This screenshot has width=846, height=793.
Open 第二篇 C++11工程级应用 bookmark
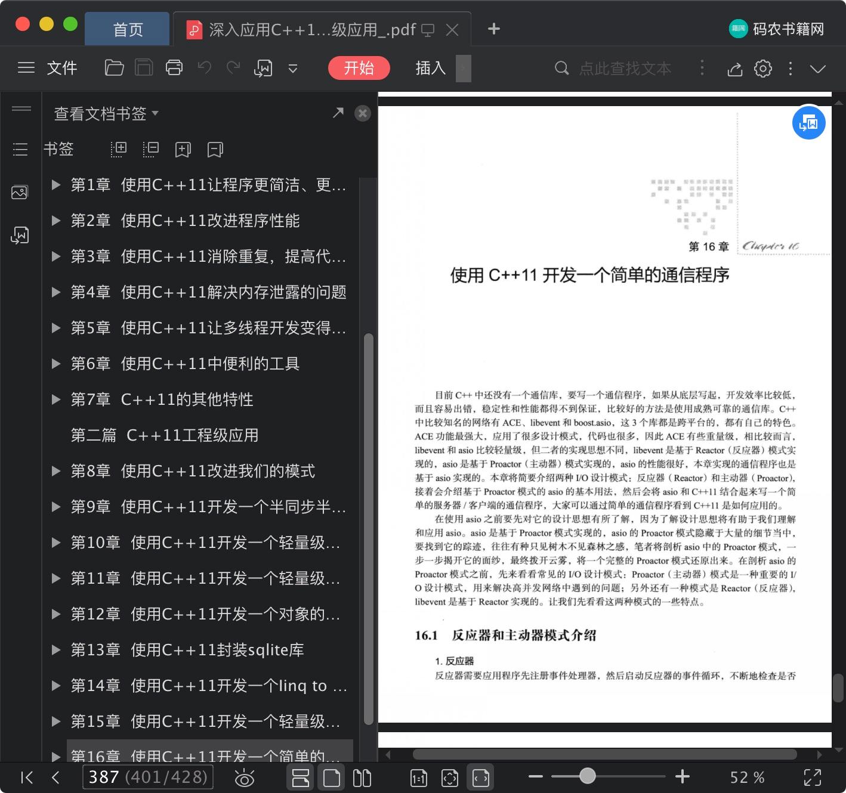[165, 435]
